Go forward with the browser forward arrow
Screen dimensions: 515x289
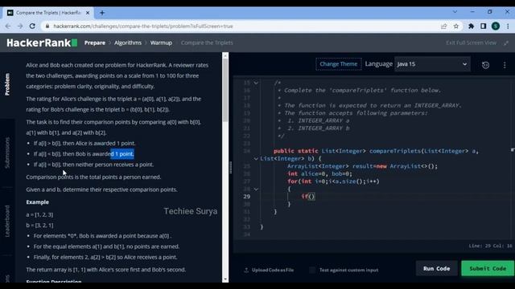[x=20, y=26]
